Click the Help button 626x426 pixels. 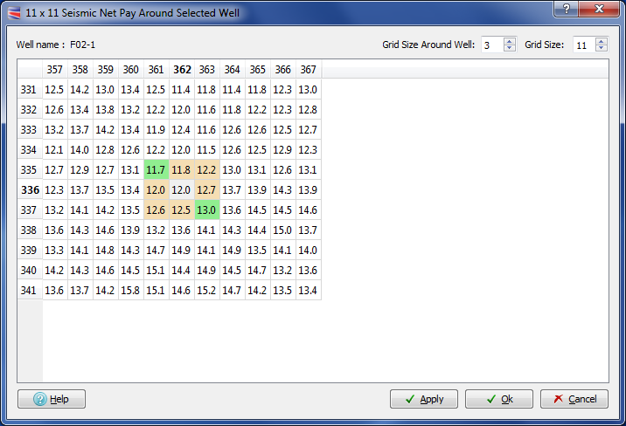tap(52, 399)
